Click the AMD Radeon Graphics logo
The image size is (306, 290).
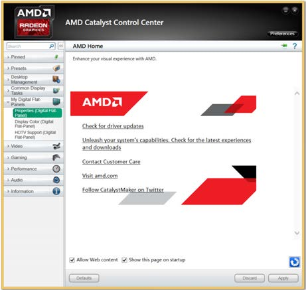[34, 22]
